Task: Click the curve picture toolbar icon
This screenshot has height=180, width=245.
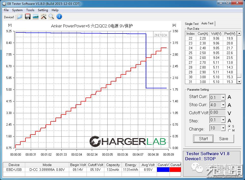Action: (x=36, y=17)
